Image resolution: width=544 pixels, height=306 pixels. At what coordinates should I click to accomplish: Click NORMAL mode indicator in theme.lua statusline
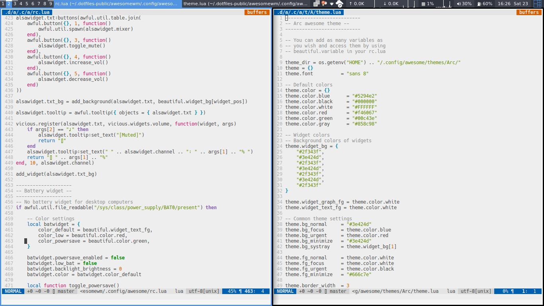(x=285, y=291)
